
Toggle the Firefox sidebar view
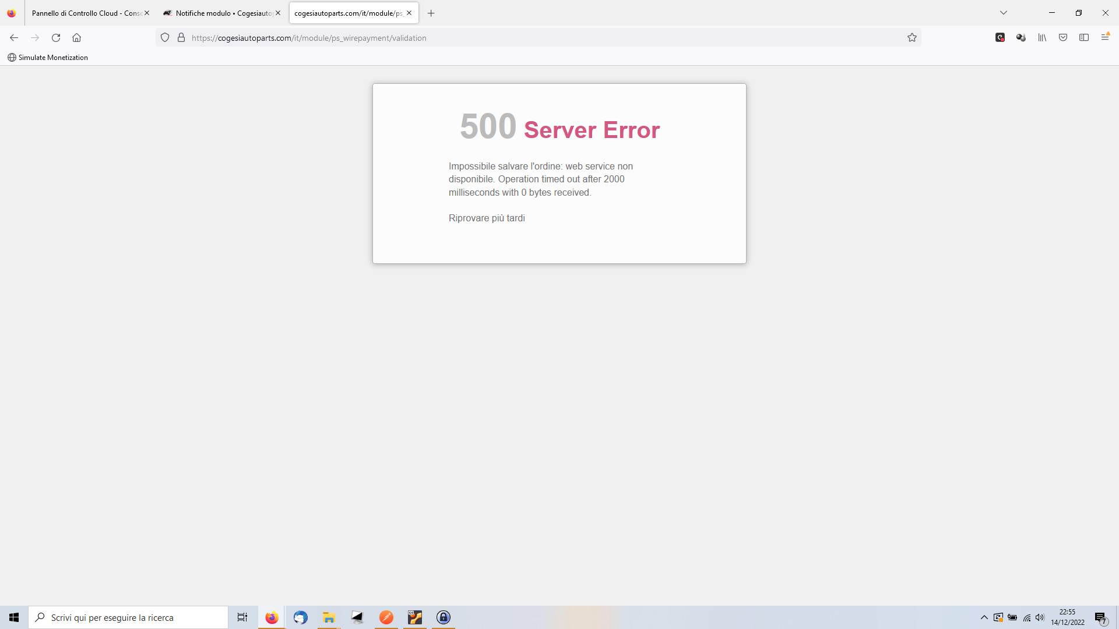click(1084, 38)
